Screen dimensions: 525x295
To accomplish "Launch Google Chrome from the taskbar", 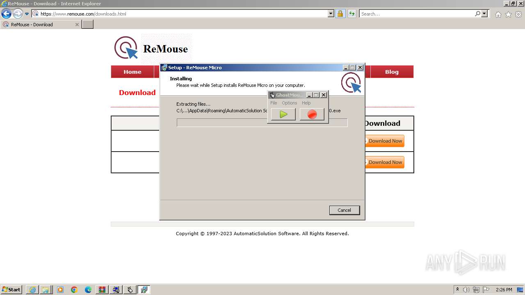I will tap(74, 290).
